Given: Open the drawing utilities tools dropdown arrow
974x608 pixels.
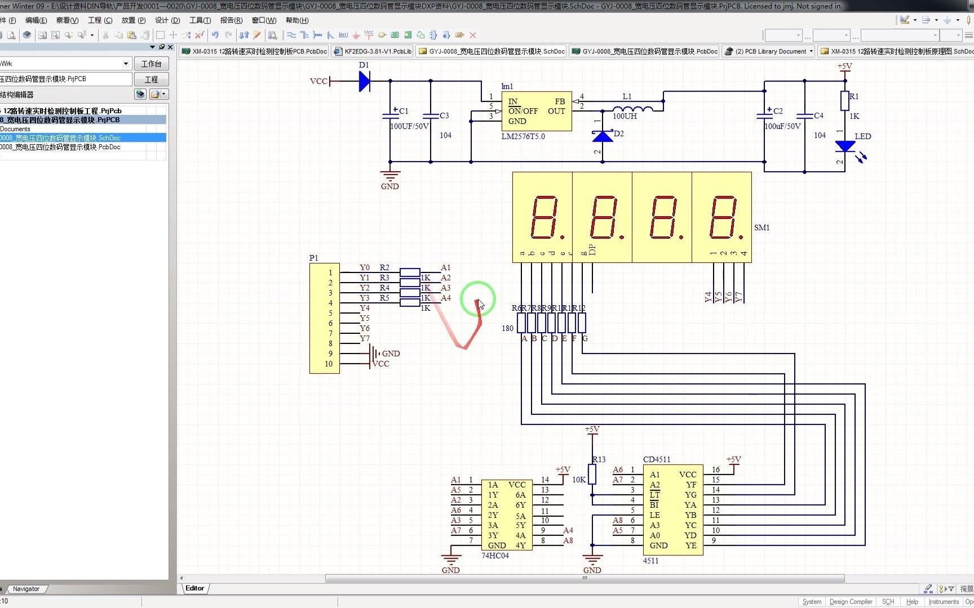Looking at the screenshot, I should (915, 20).
